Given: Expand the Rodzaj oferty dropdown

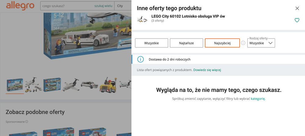Looking at the screenshot, I should point(261,43).
